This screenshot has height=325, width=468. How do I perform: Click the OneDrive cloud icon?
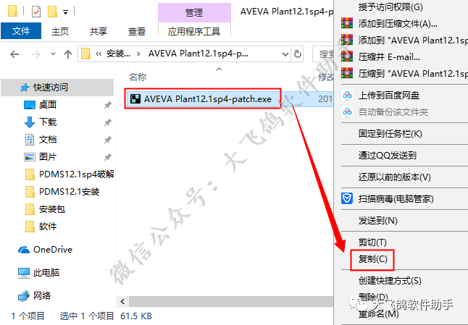pos(24,250)
